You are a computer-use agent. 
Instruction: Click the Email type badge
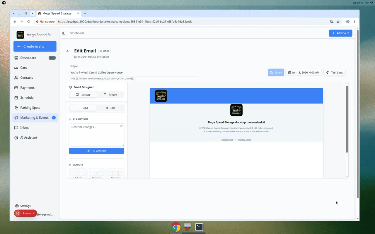tap(104, 51)
